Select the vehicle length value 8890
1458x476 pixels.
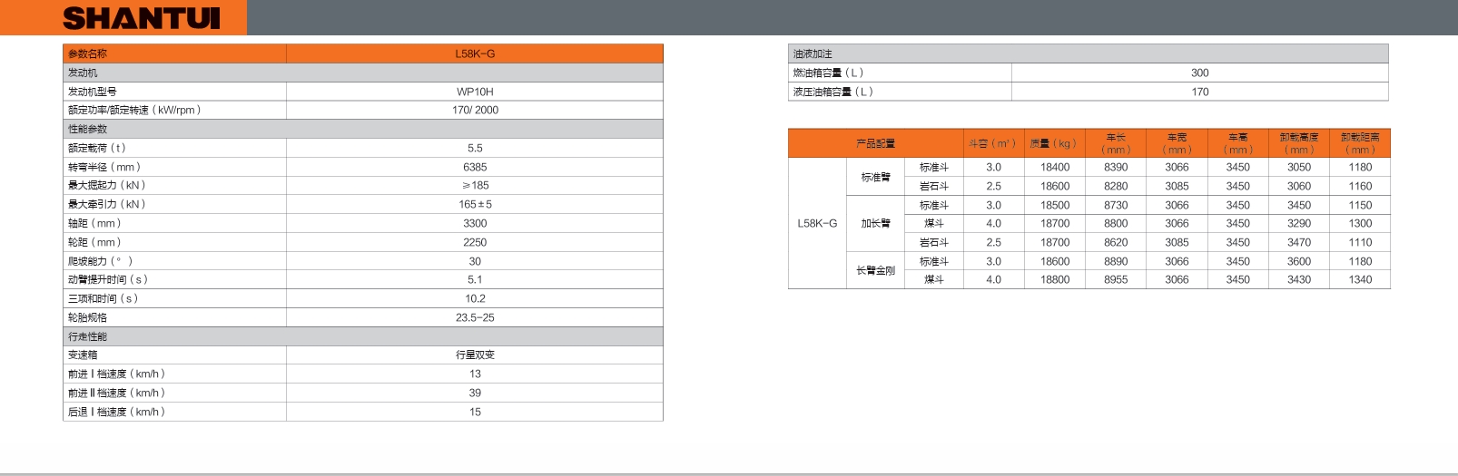(x=1116, y=261)
